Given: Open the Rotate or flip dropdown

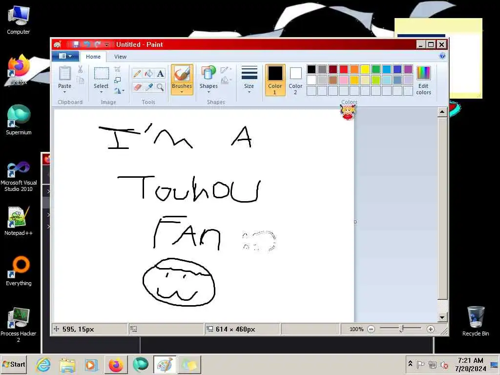Looking at the screenshot, I should [x=119, y=91].
